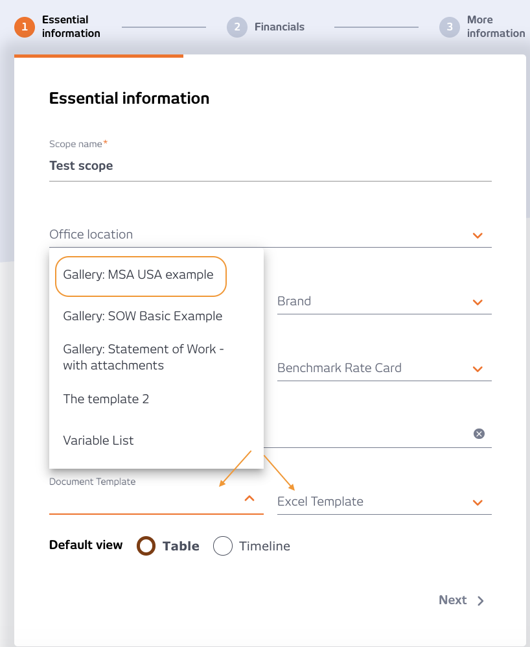Go to the Financials step tab
The image size is (530, 647).
pyautogui.click(x=279, y=27)
